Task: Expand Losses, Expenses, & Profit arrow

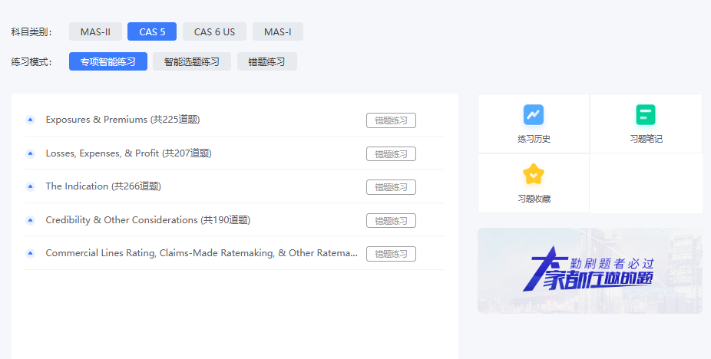Action: tap(30, 153)
